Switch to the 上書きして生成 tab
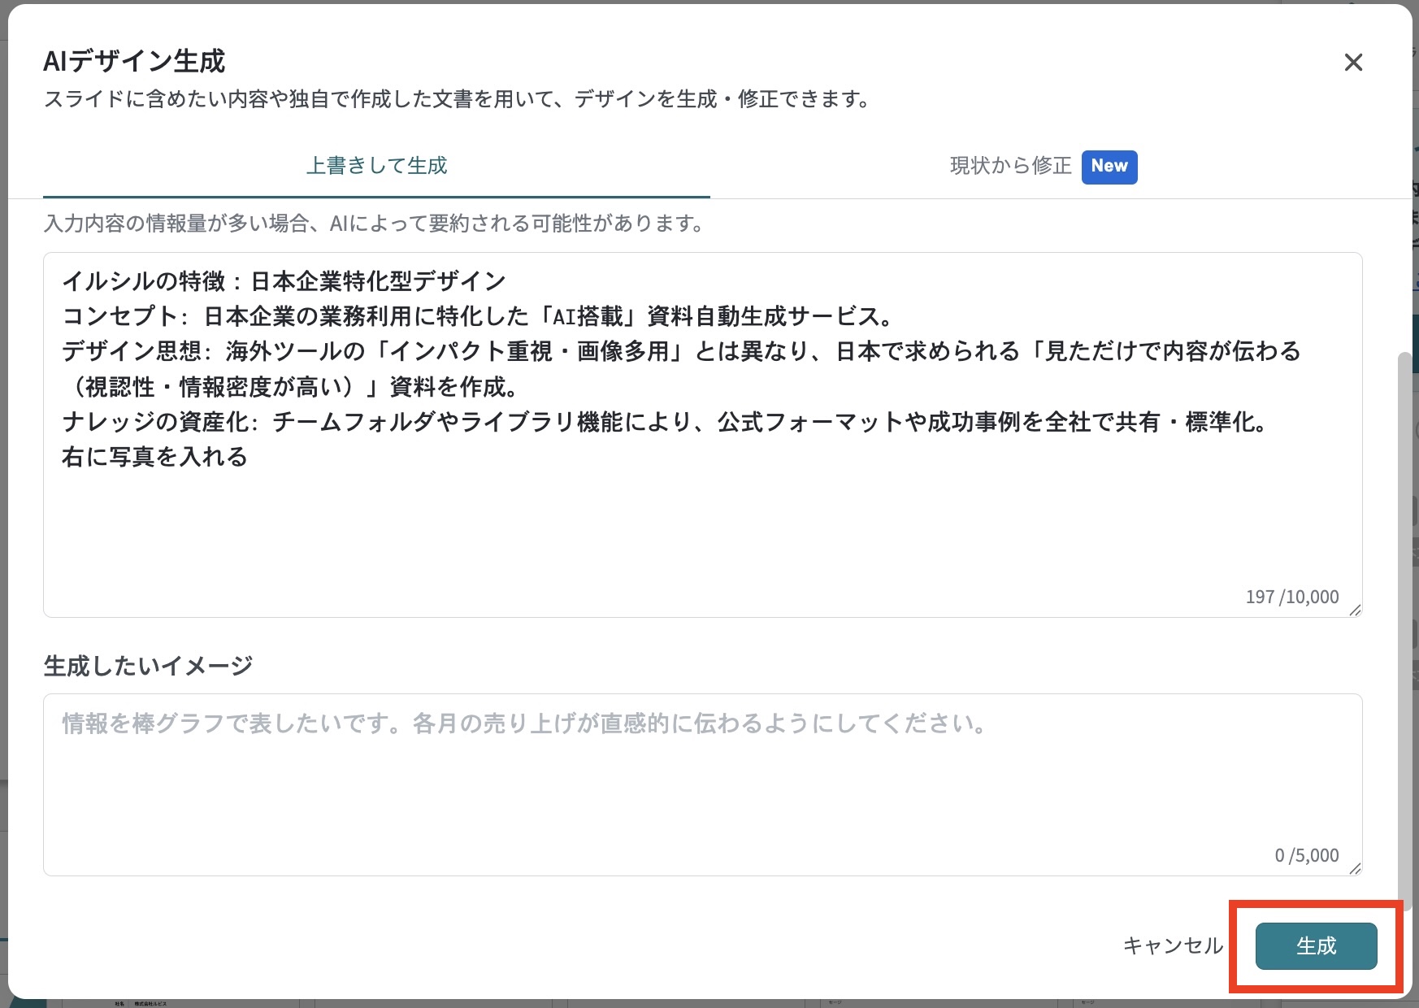 tap(376, 166)
